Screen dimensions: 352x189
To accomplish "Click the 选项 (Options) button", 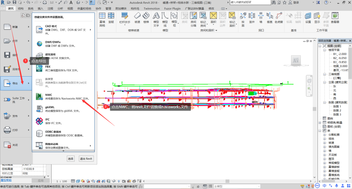I will 70,159.
